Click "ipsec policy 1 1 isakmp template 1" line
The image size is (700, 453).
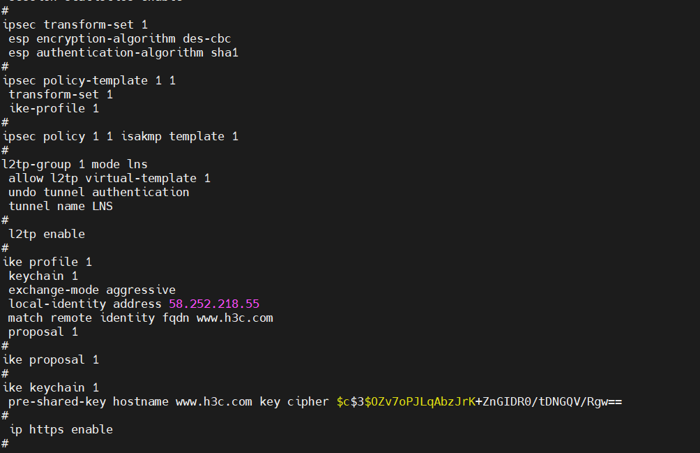(120, 136)
